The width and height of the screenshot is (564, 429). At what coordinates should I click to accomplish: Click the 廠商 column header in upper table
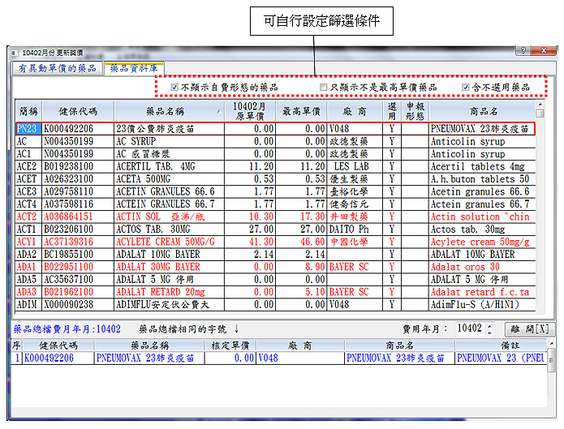355,110
